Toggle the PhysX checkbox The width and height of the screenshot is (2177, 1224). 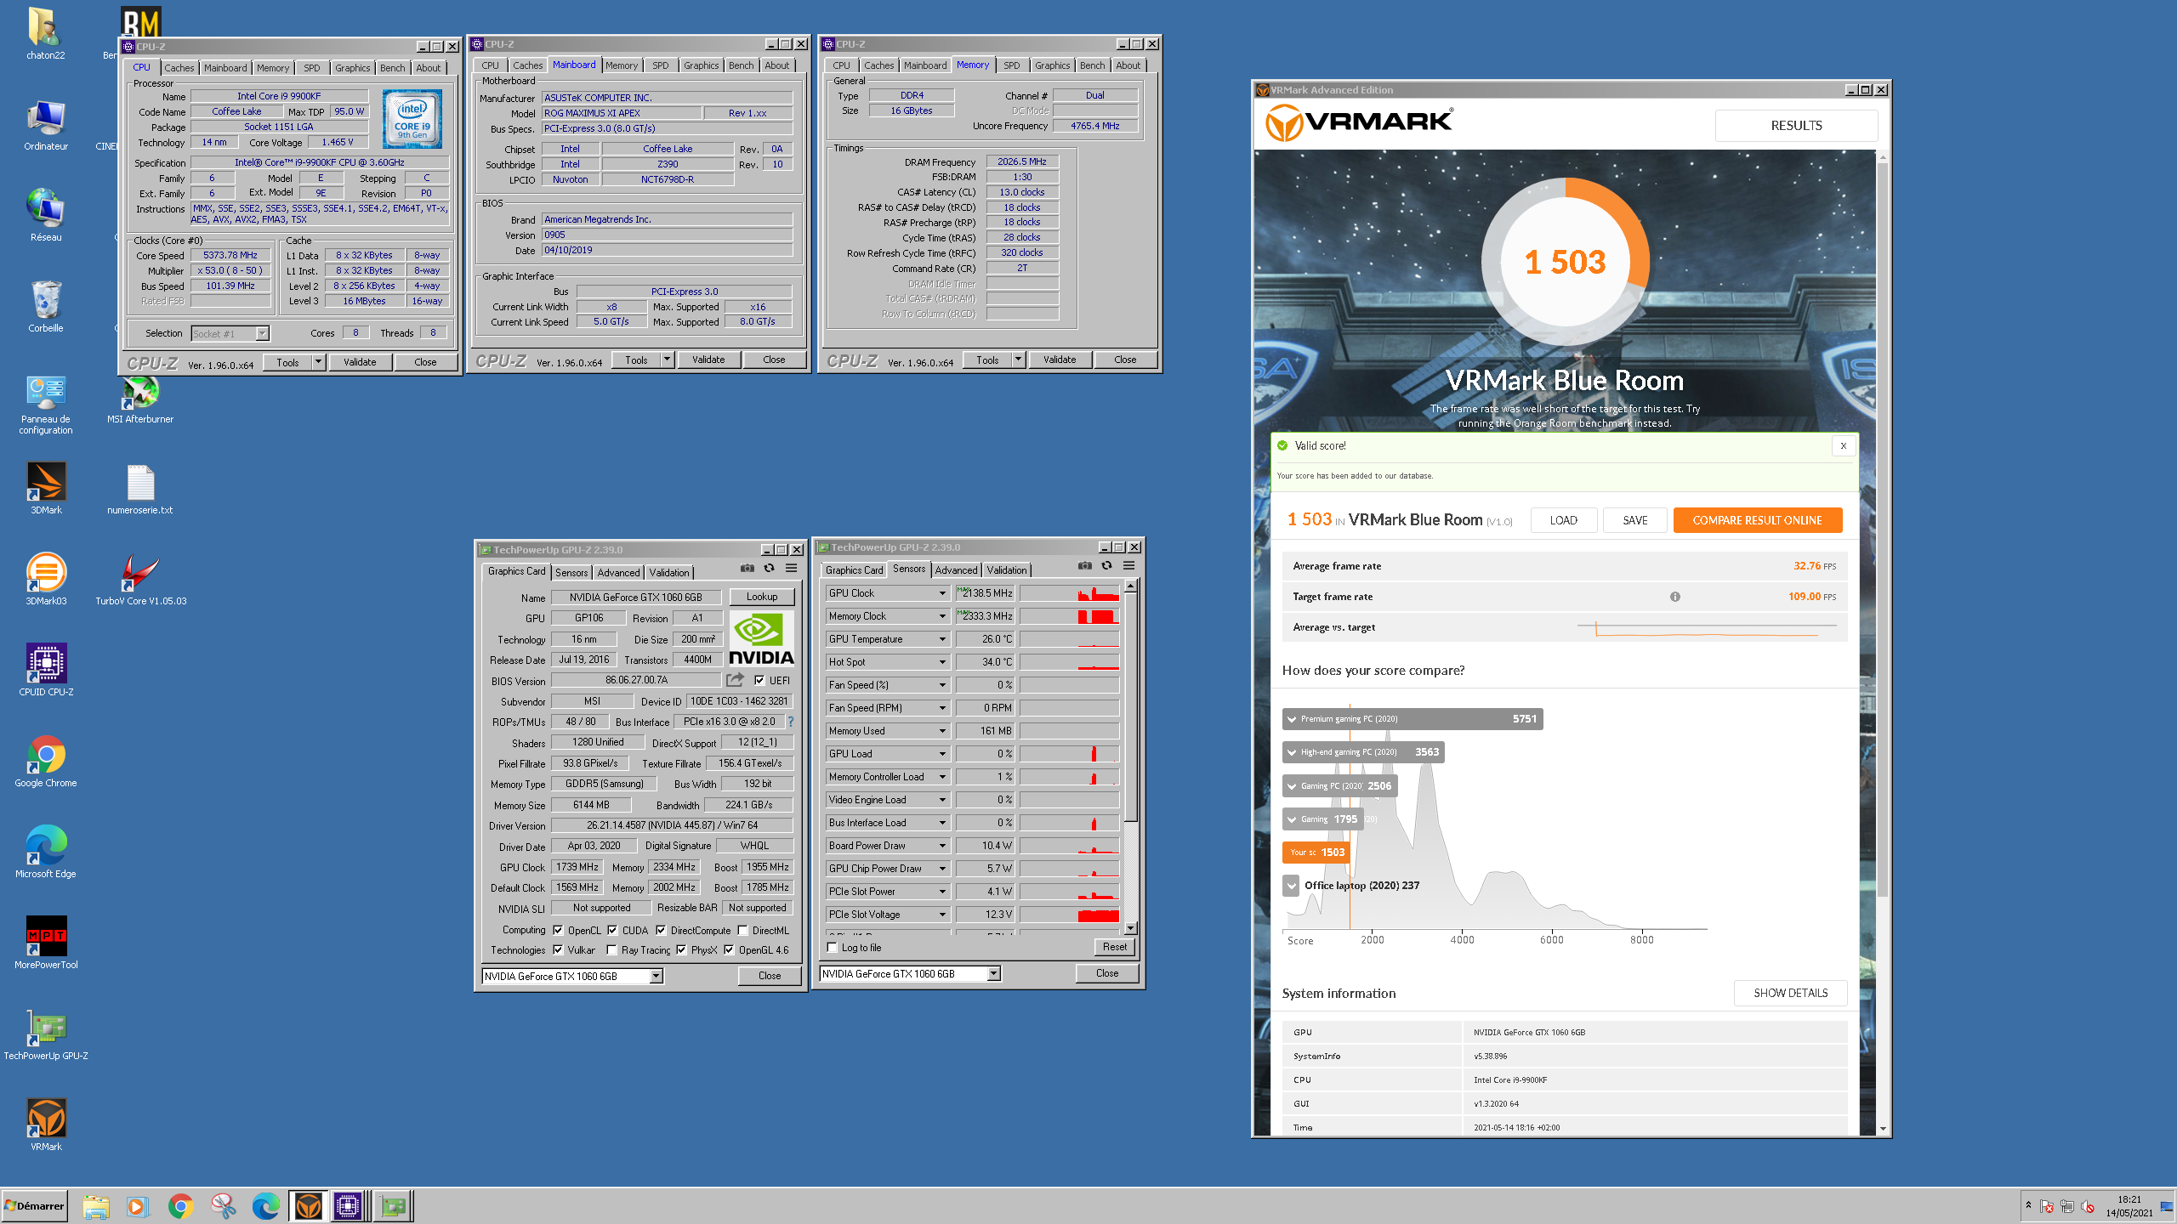(x=681, y=949)
